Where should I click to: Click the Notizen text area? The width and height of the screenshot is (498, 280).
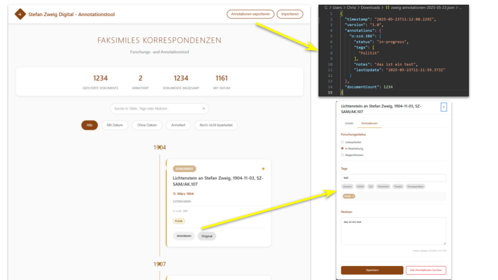(393, 231)
